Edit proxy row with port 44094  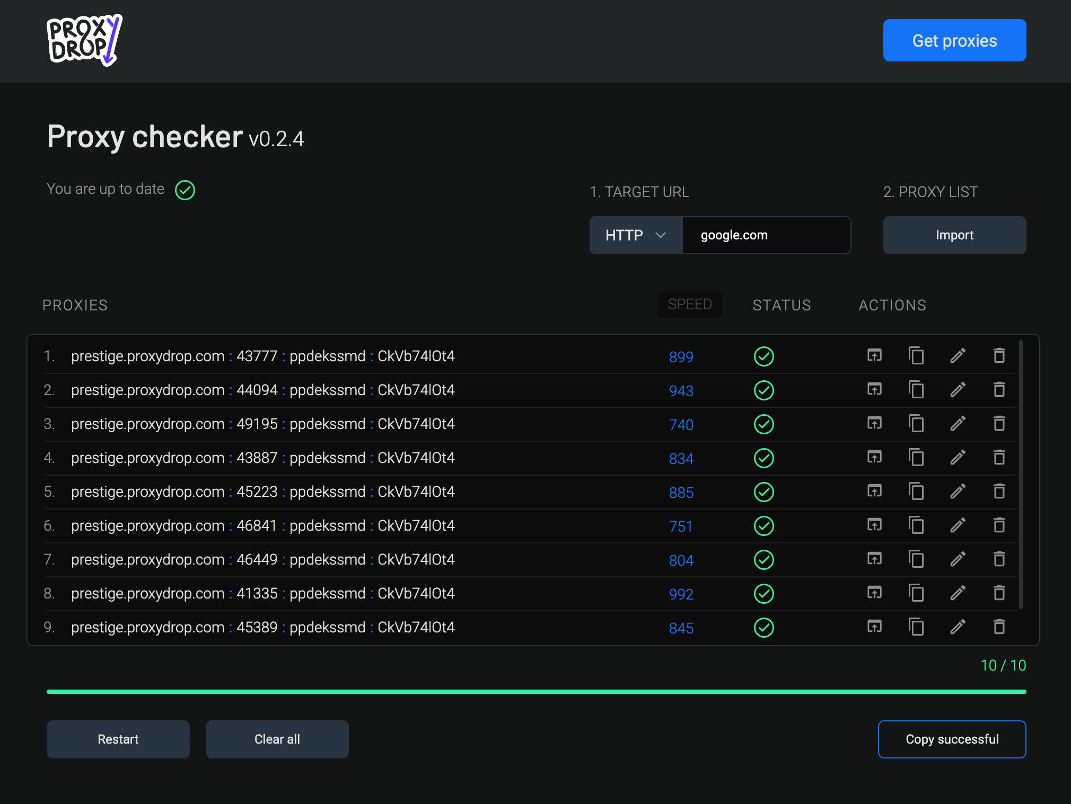click(958, 389)
